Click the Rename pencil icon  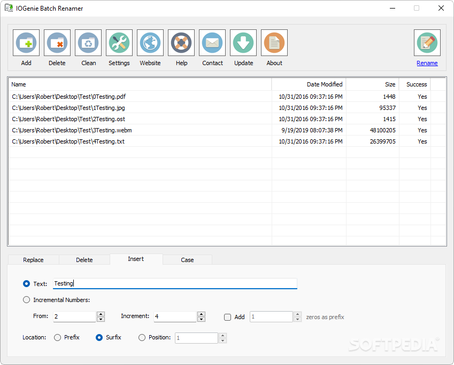point(427,43)
